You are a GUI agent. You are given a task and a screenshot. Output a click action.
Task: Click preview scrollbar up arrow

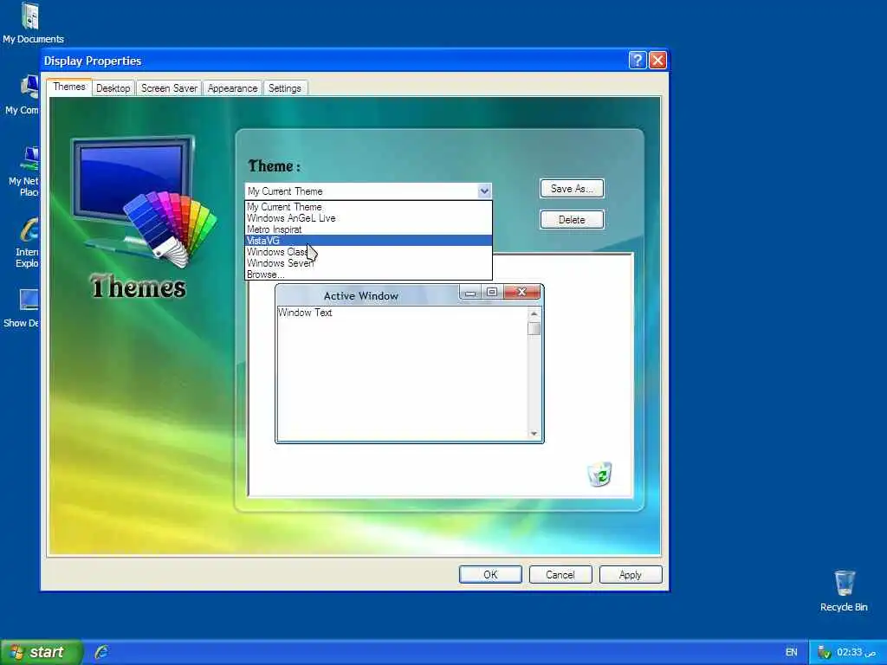(534, 313)
